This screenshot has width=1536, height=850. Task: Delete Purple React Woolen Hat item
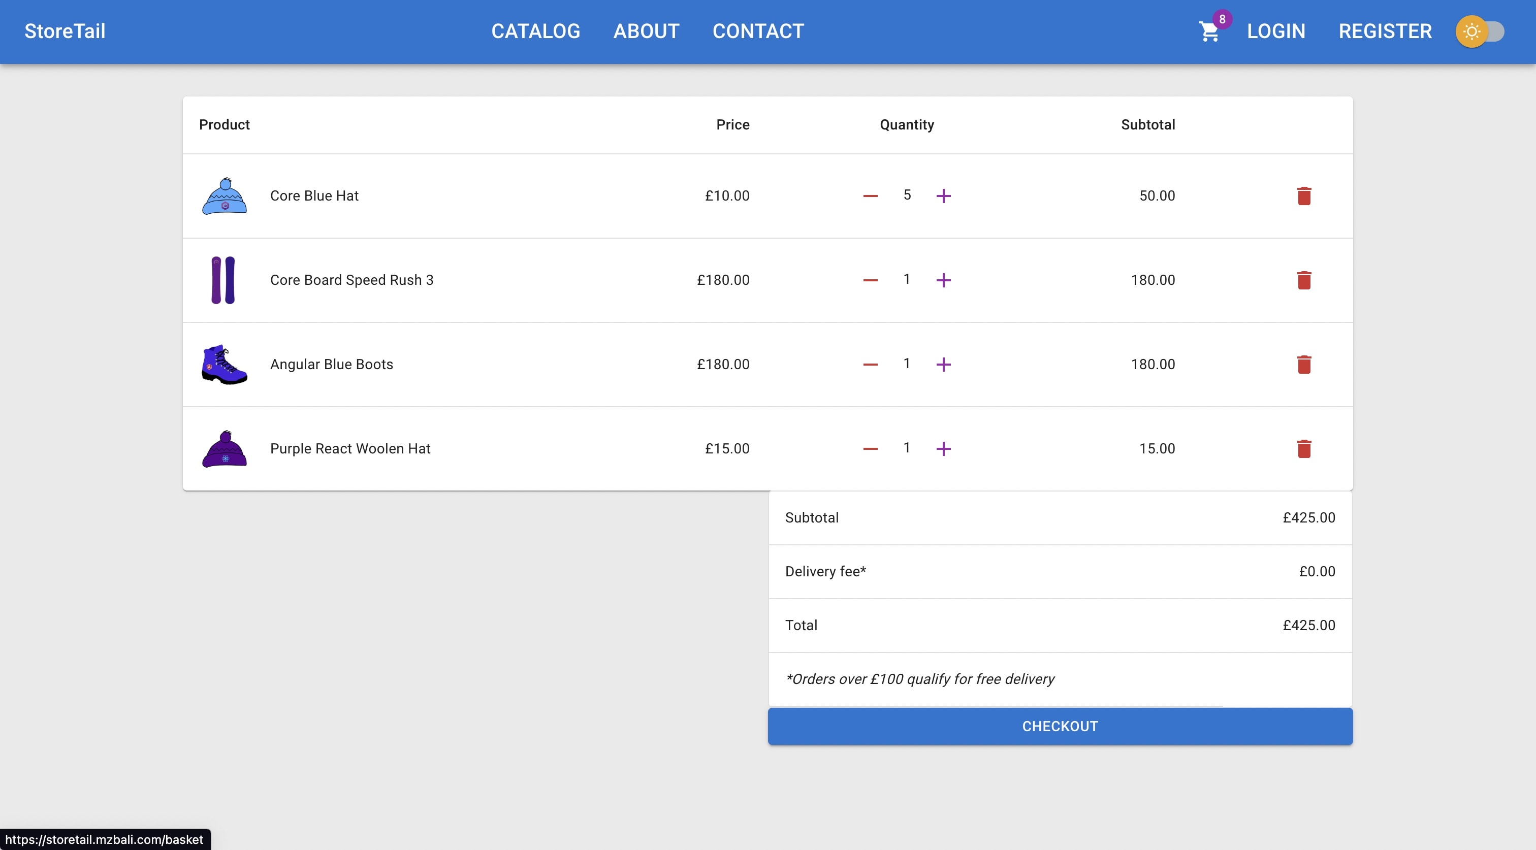(x=1303, y=449)
